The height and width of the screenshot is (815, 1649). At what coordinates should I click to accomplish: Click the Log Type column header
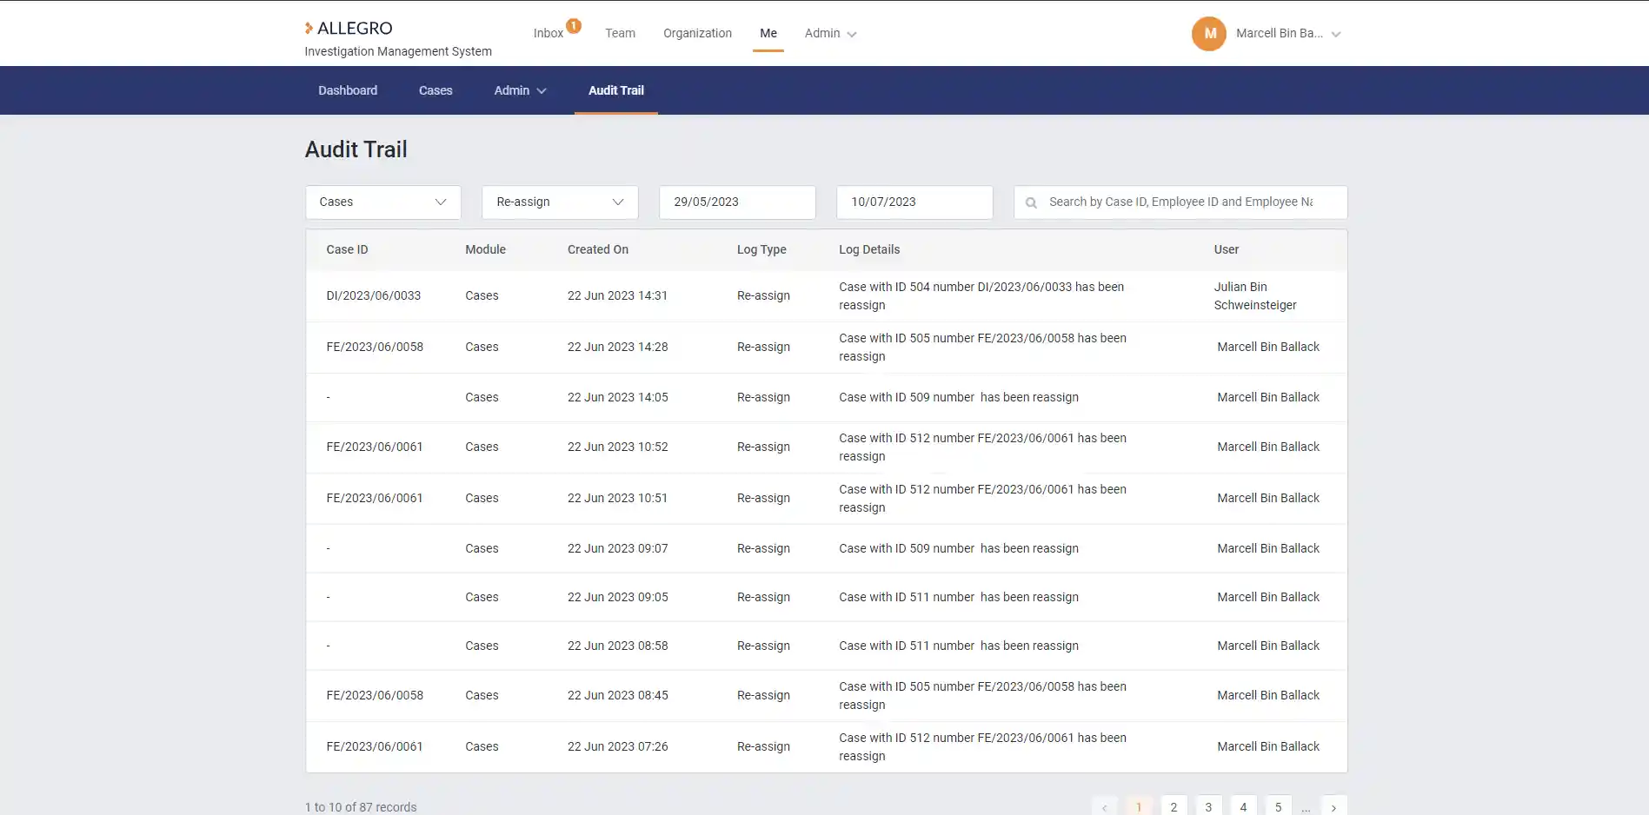point(761,249)
